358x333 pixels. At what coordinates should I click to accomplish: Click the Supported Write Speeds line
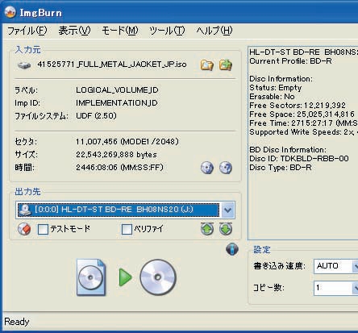point(303,132)
